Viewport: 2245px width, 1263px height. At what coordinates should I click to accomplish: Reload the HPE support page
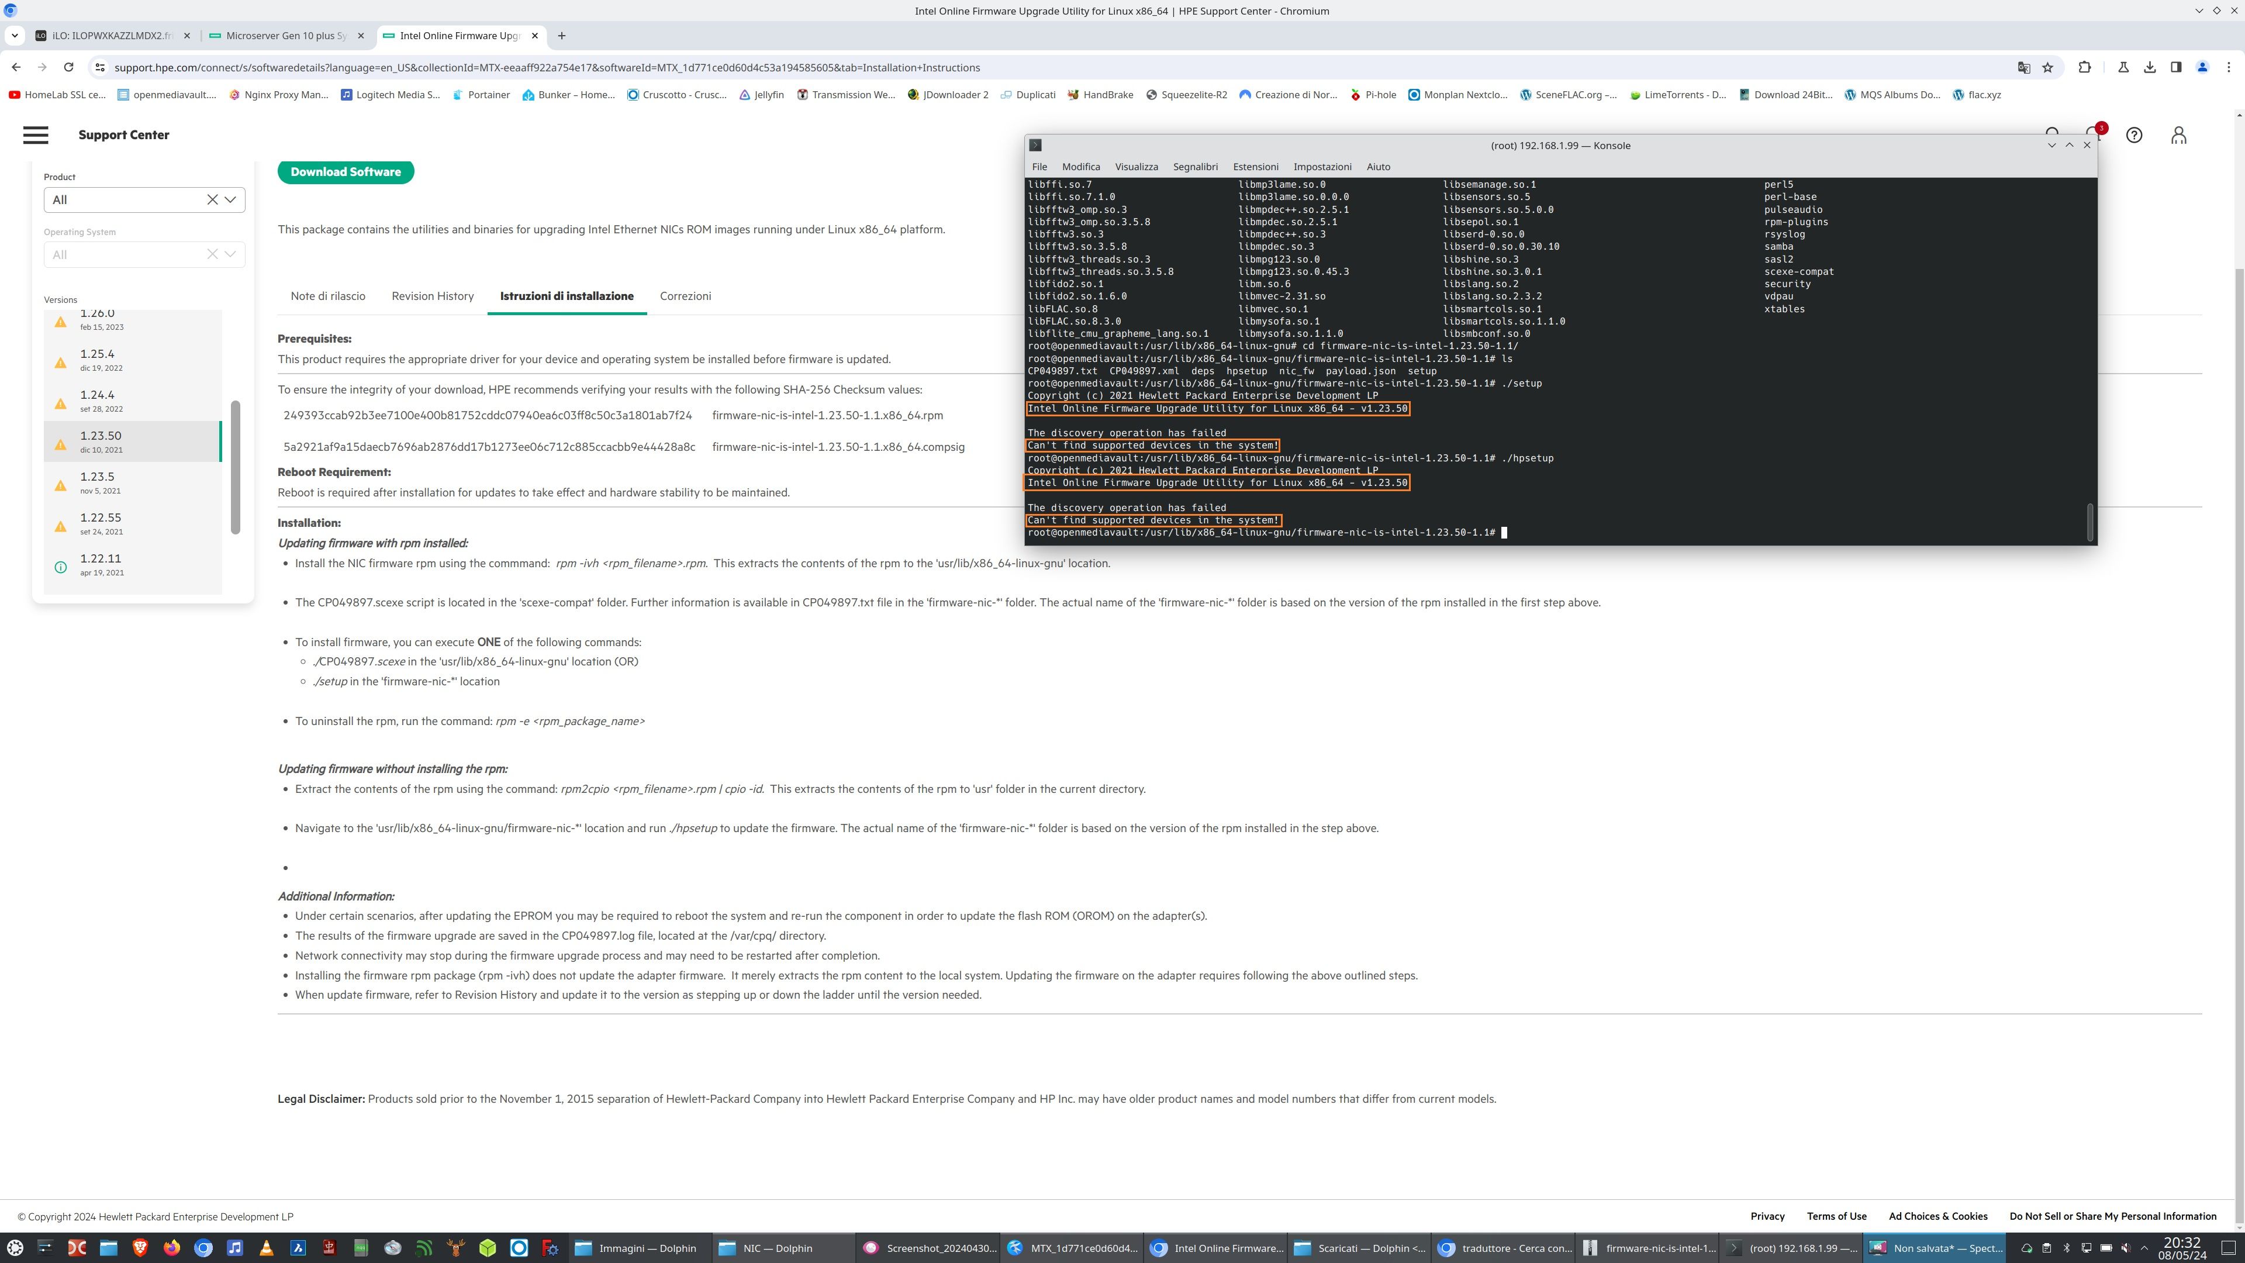[69, 67]
